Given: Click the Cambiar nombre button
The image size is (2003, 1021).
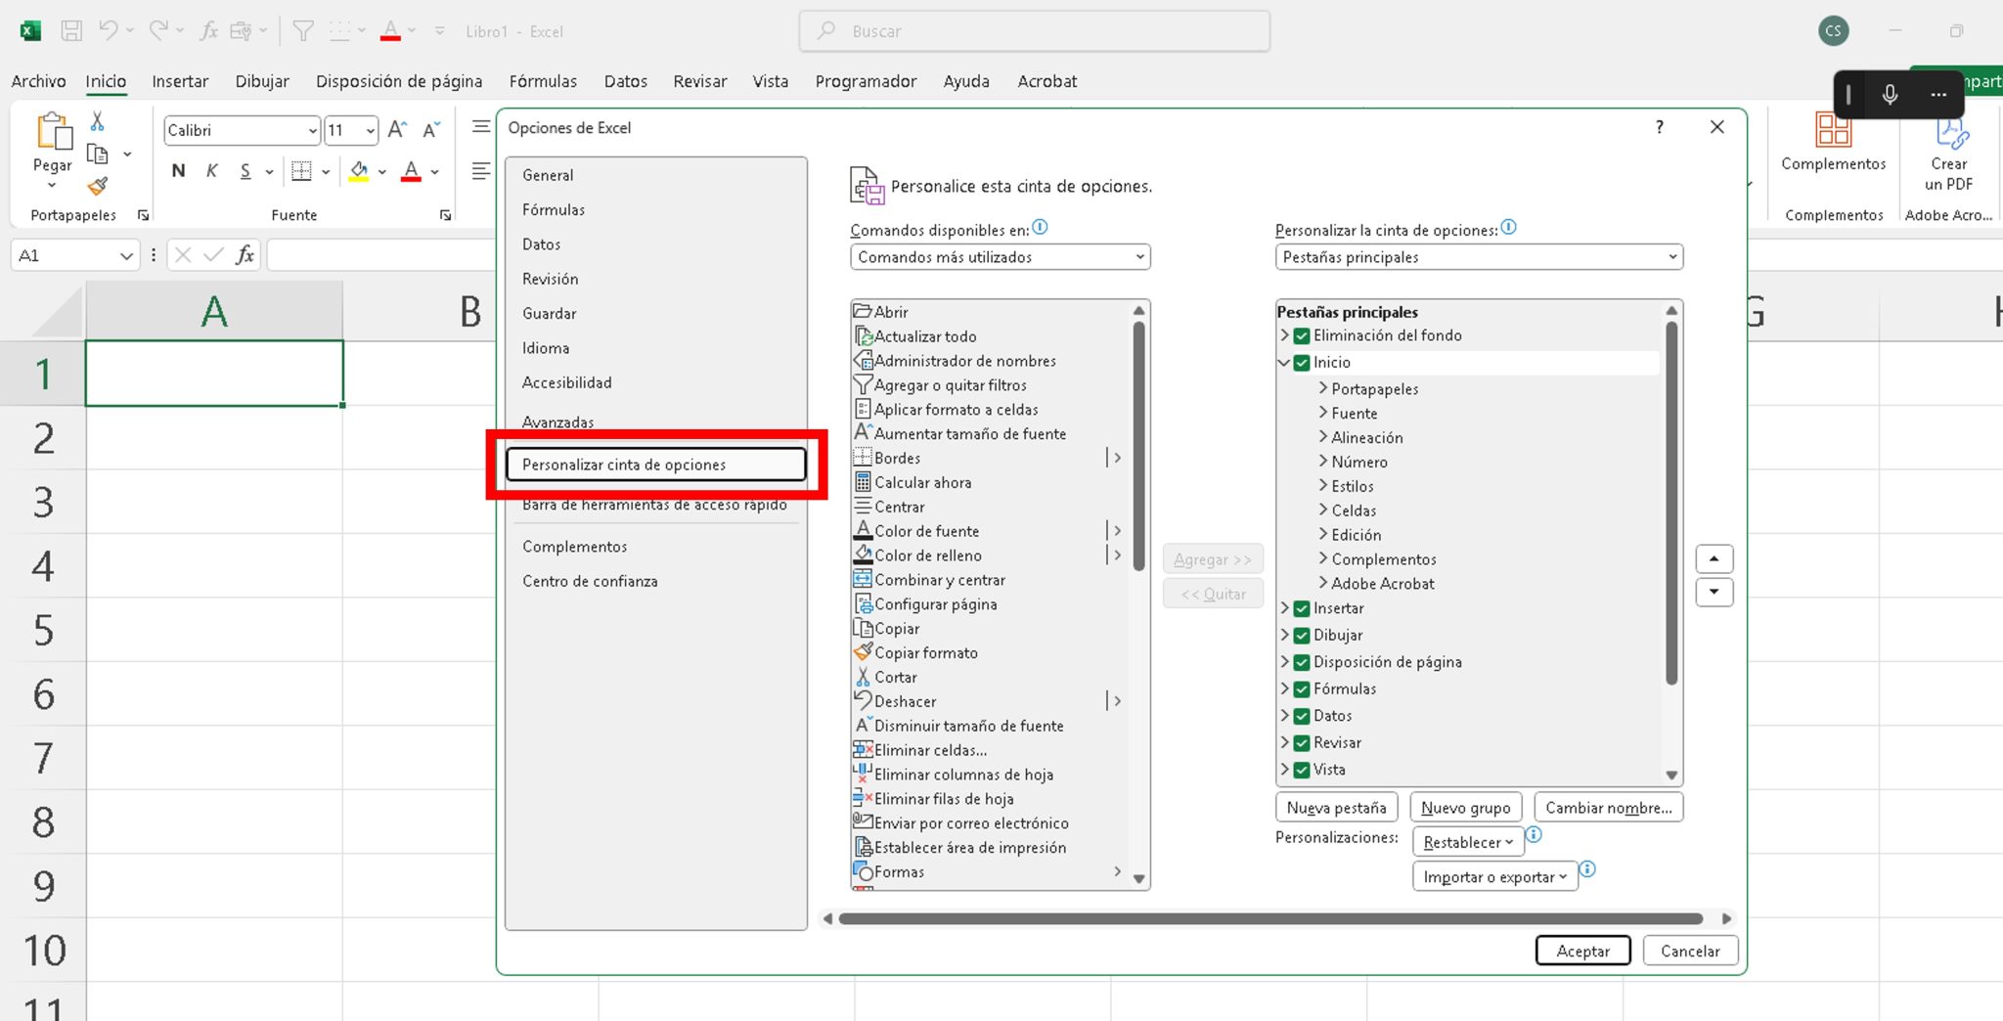Looking at the screenshot, I should pos(1608,808).
